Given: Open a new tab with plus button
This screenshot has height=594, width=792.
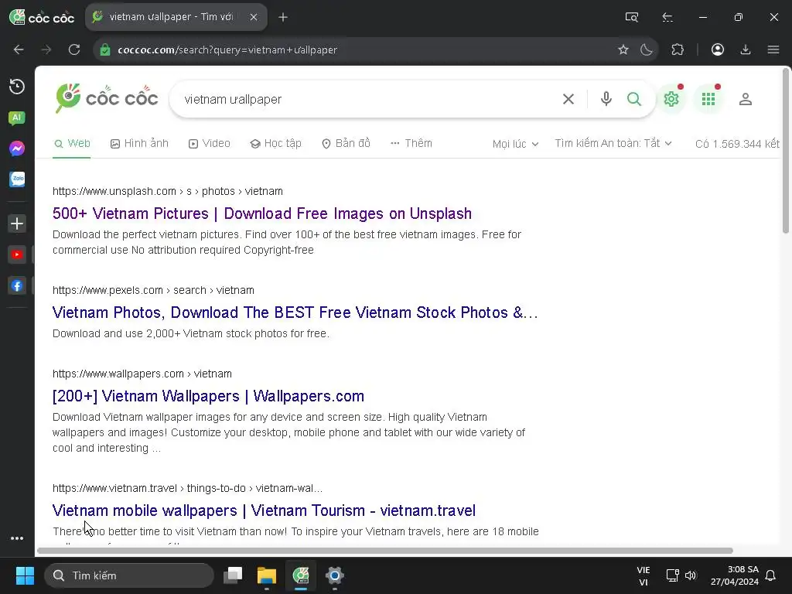Looking at the screenshot, I should (283, 17).
